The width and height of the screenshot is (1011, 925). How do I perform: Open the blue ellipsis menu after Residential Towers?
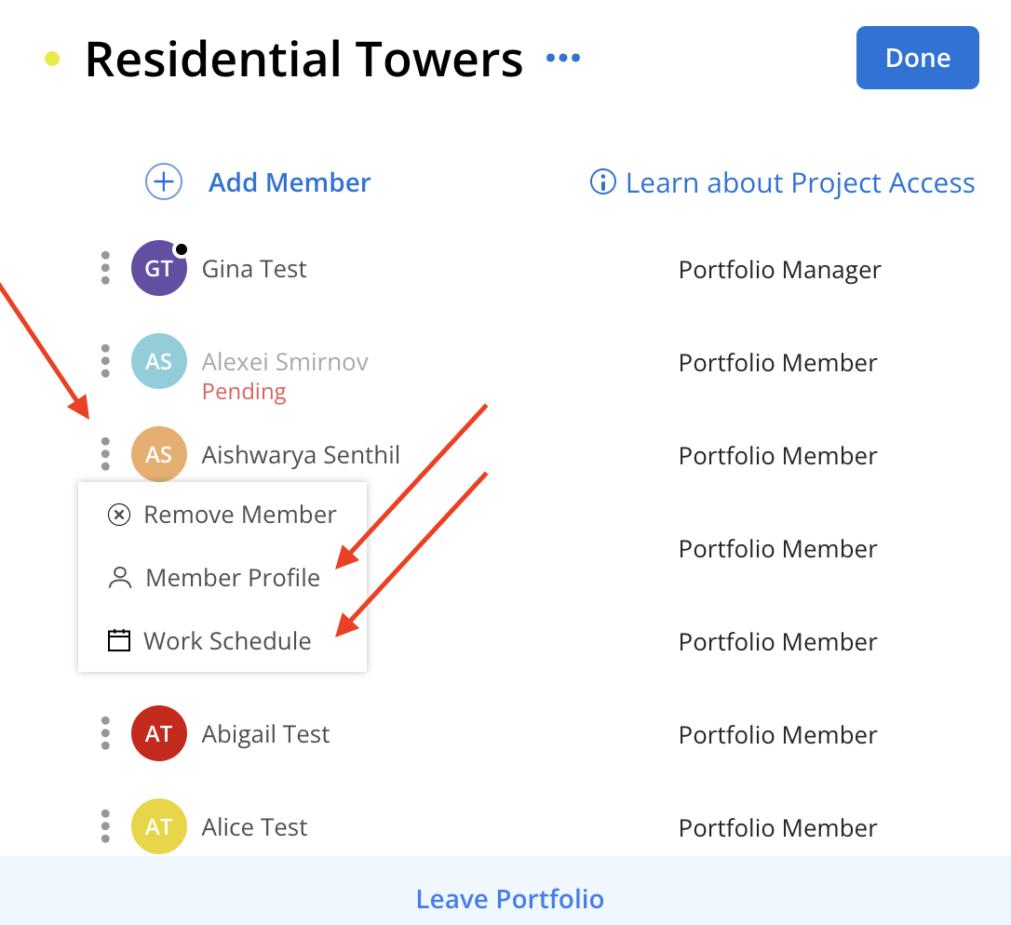[x=563, y=58]
